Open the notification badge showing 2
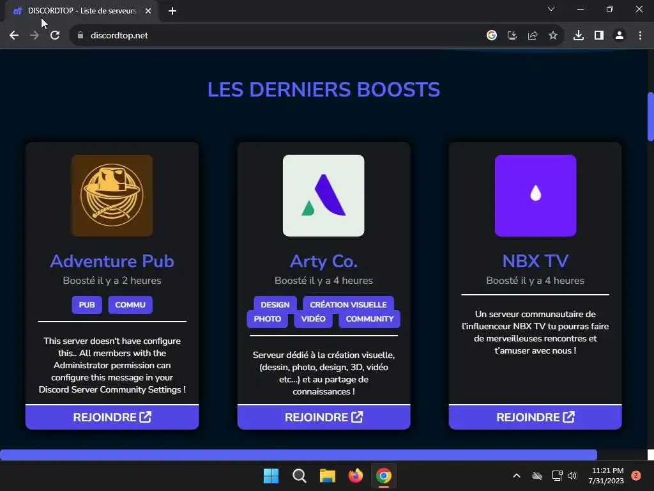This screenshot has height=491, width=654. [636, 476]
